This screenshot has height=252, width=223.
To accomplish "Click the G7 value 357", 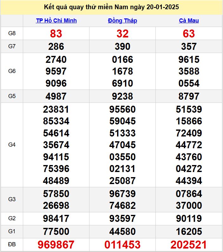I will click(x=189, y=46).
